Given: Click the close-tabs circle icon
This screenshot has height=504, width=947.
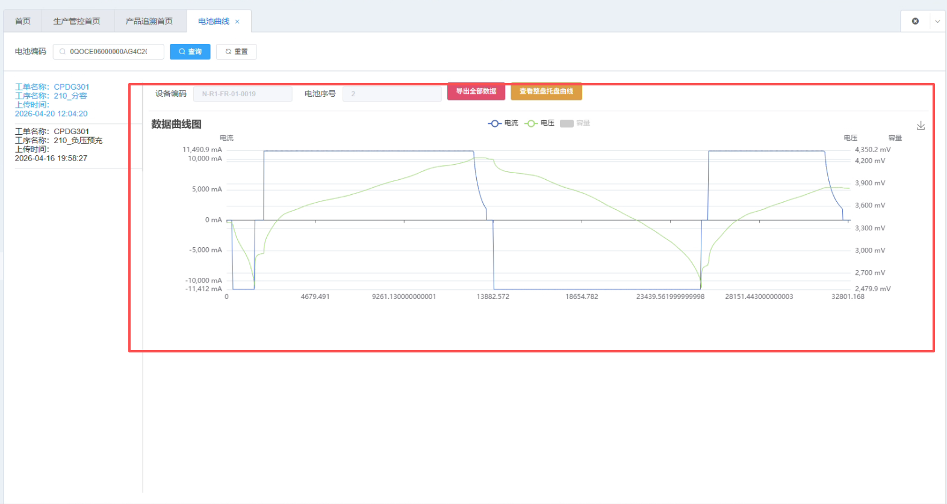Looking at the screenshot, I should [915, 21].
